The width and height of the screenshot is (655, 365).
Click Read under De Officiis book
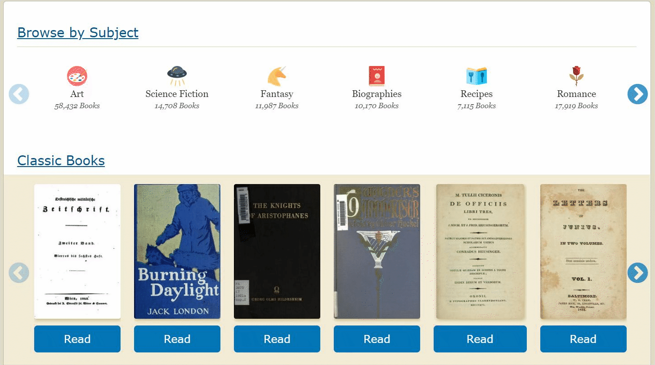pyautogui.click(x=480, y=339)
